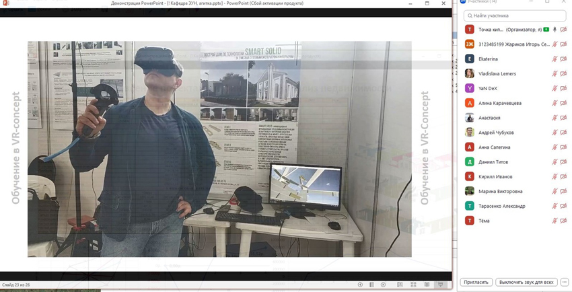Click camera-off icon for Тёма
The height and width of the screenshot is (292, 572).
564,221
